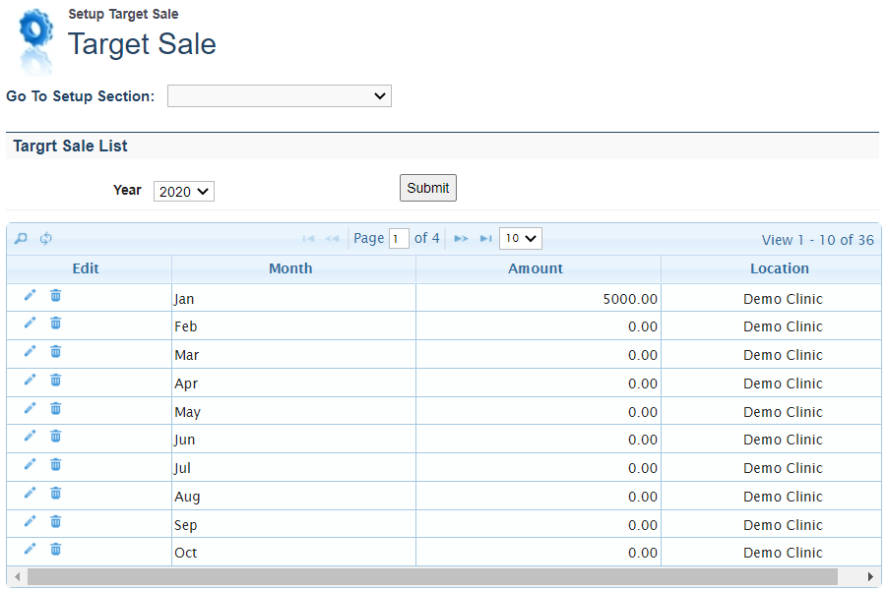Delete the Feb target sale row
This screenshot has height=590, width=888.
[x=56, y=324]
